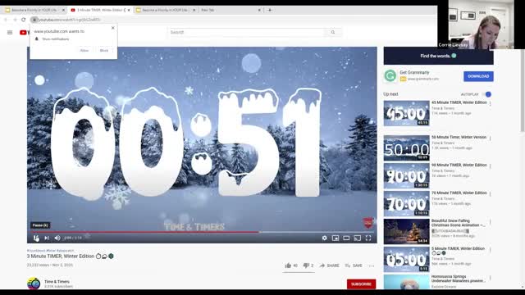This screenshot has height=295, width=525.
Task: Block notifications in the YouTube prompt
Action: [x=104, y=51]
